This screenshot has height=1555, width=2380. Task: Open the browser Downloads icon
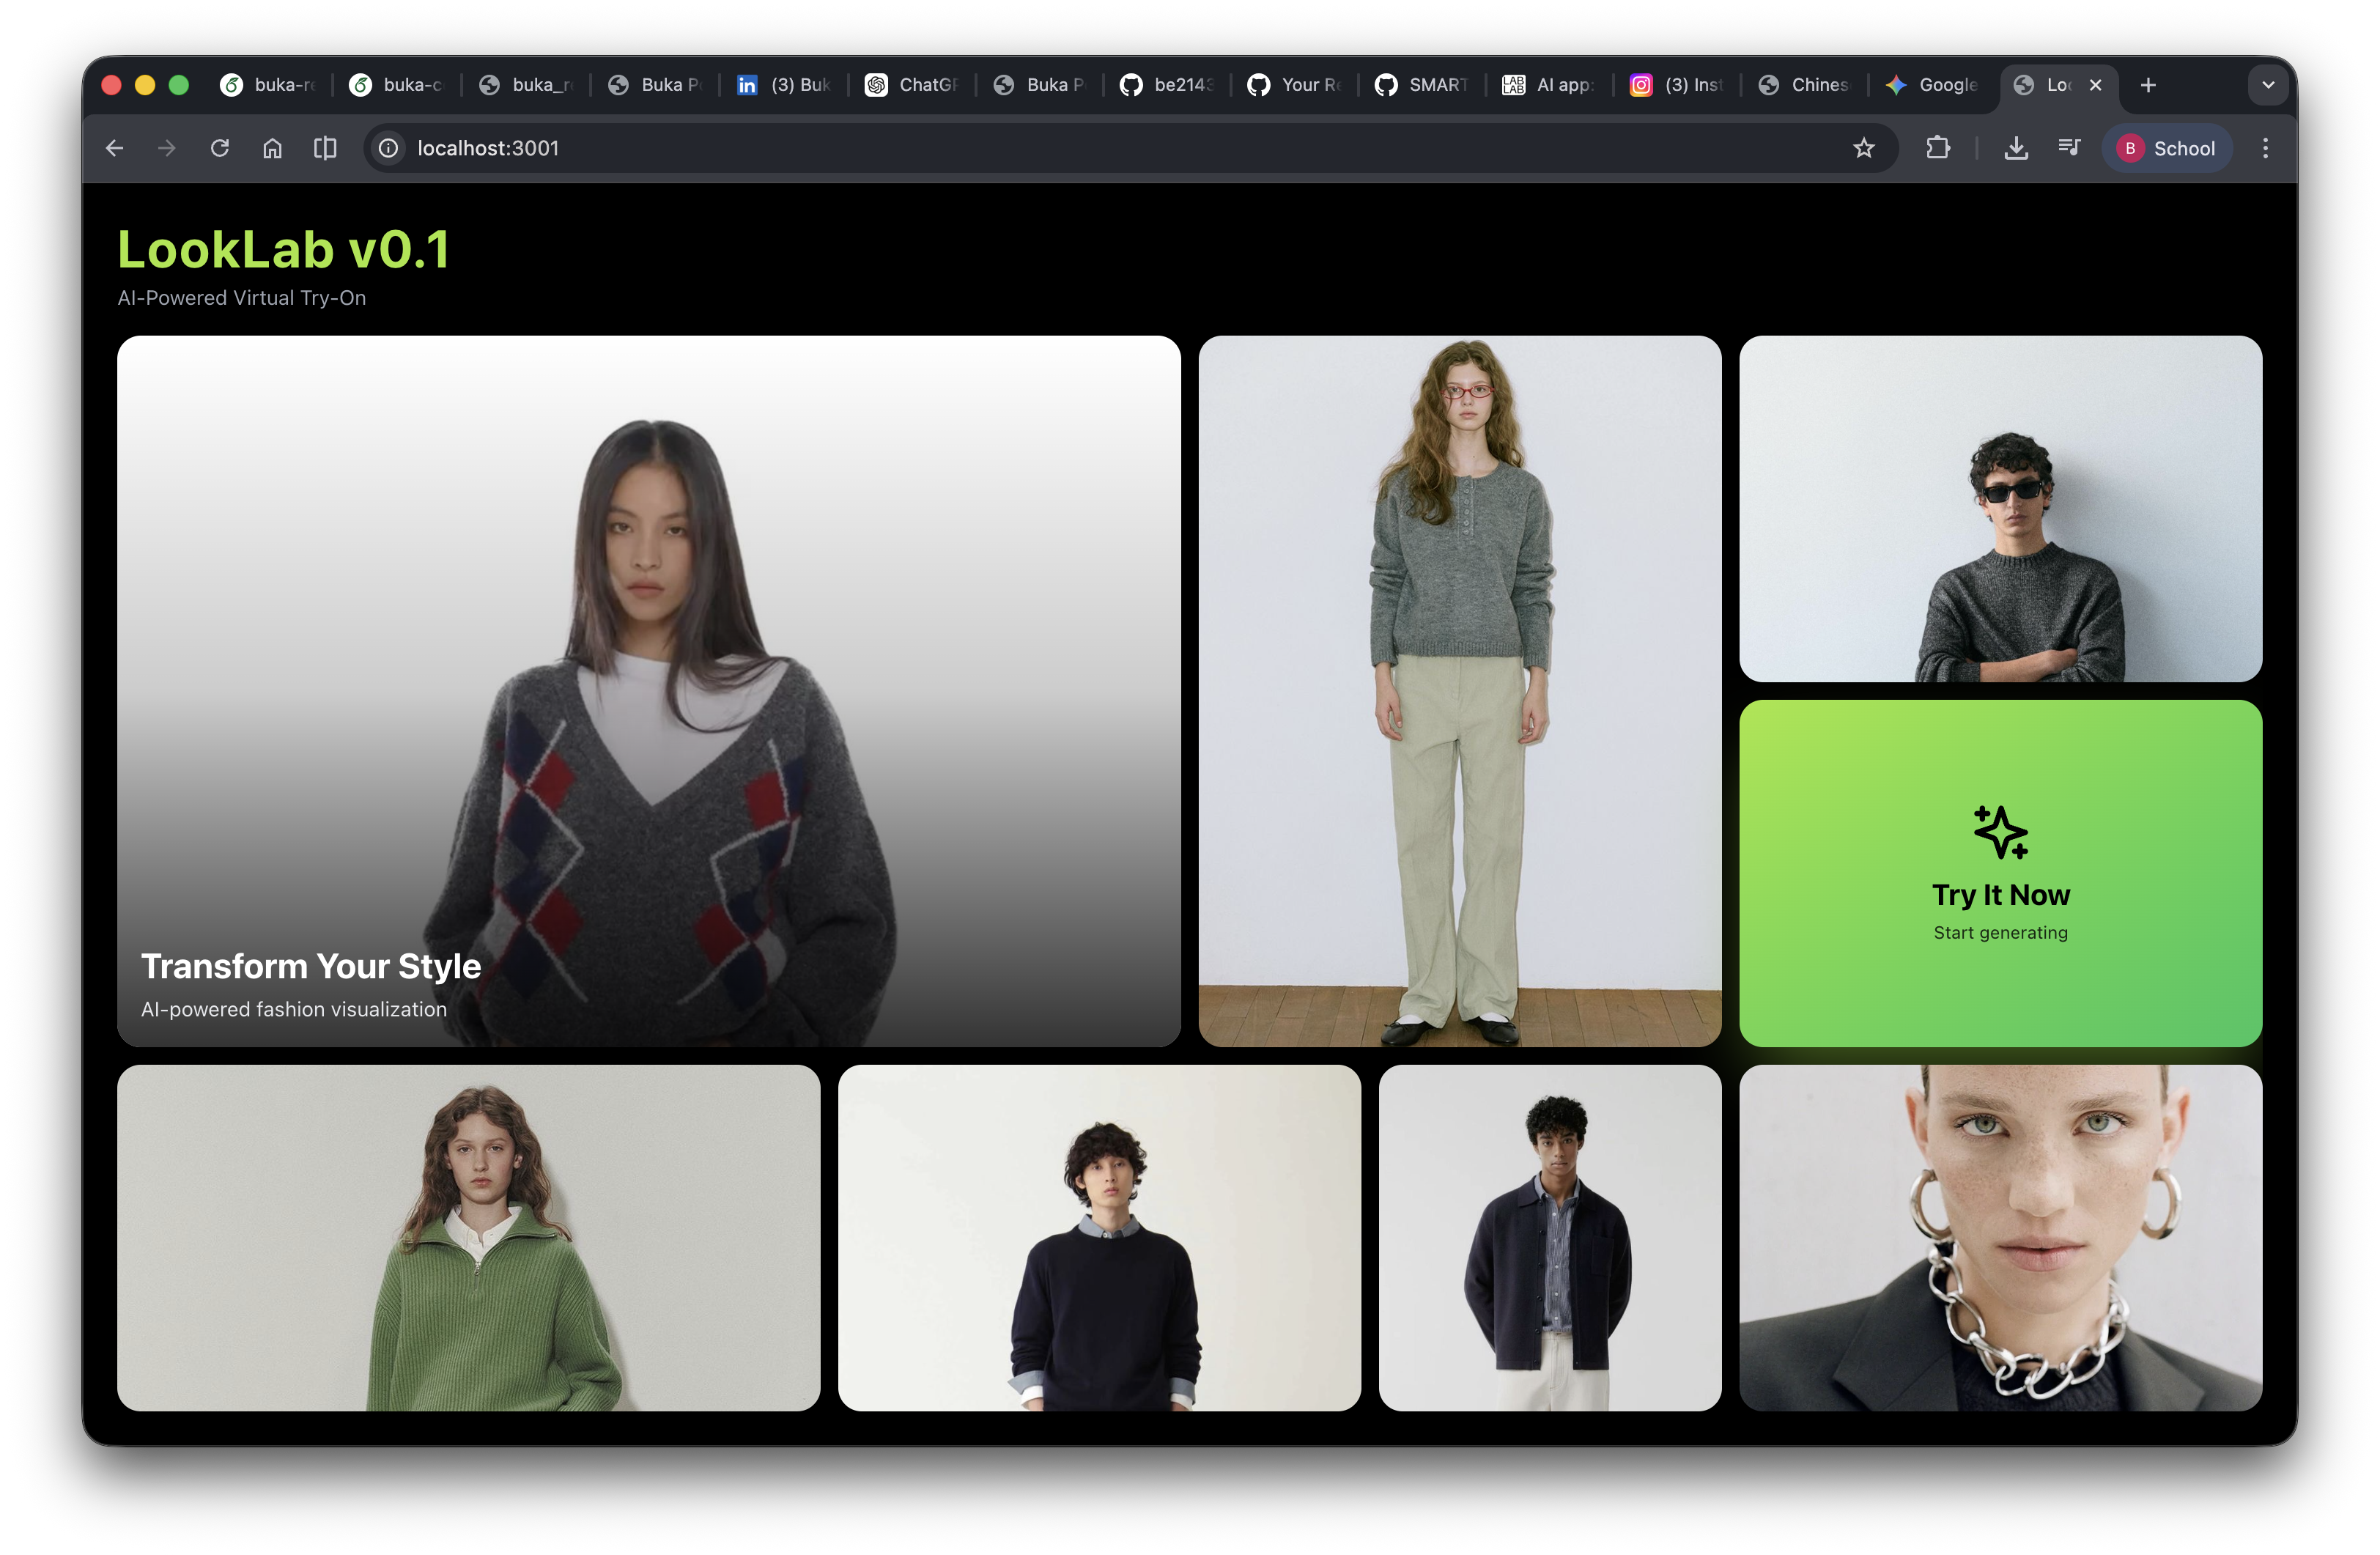coord(2016,148)
